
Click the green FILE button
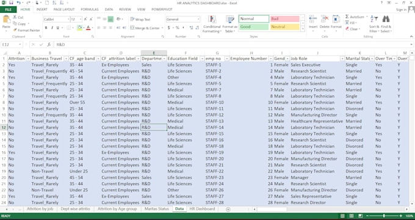[x=8, y=10]
